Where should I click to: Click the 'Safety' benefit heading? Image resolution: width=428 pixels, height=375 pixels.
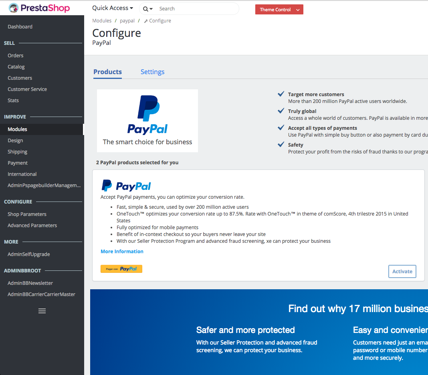[296, 145]
